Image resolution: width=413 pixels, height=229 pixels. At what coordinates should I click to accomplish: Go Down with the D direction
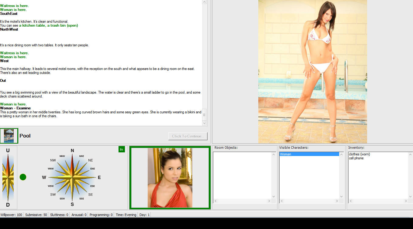click(8, 205)
